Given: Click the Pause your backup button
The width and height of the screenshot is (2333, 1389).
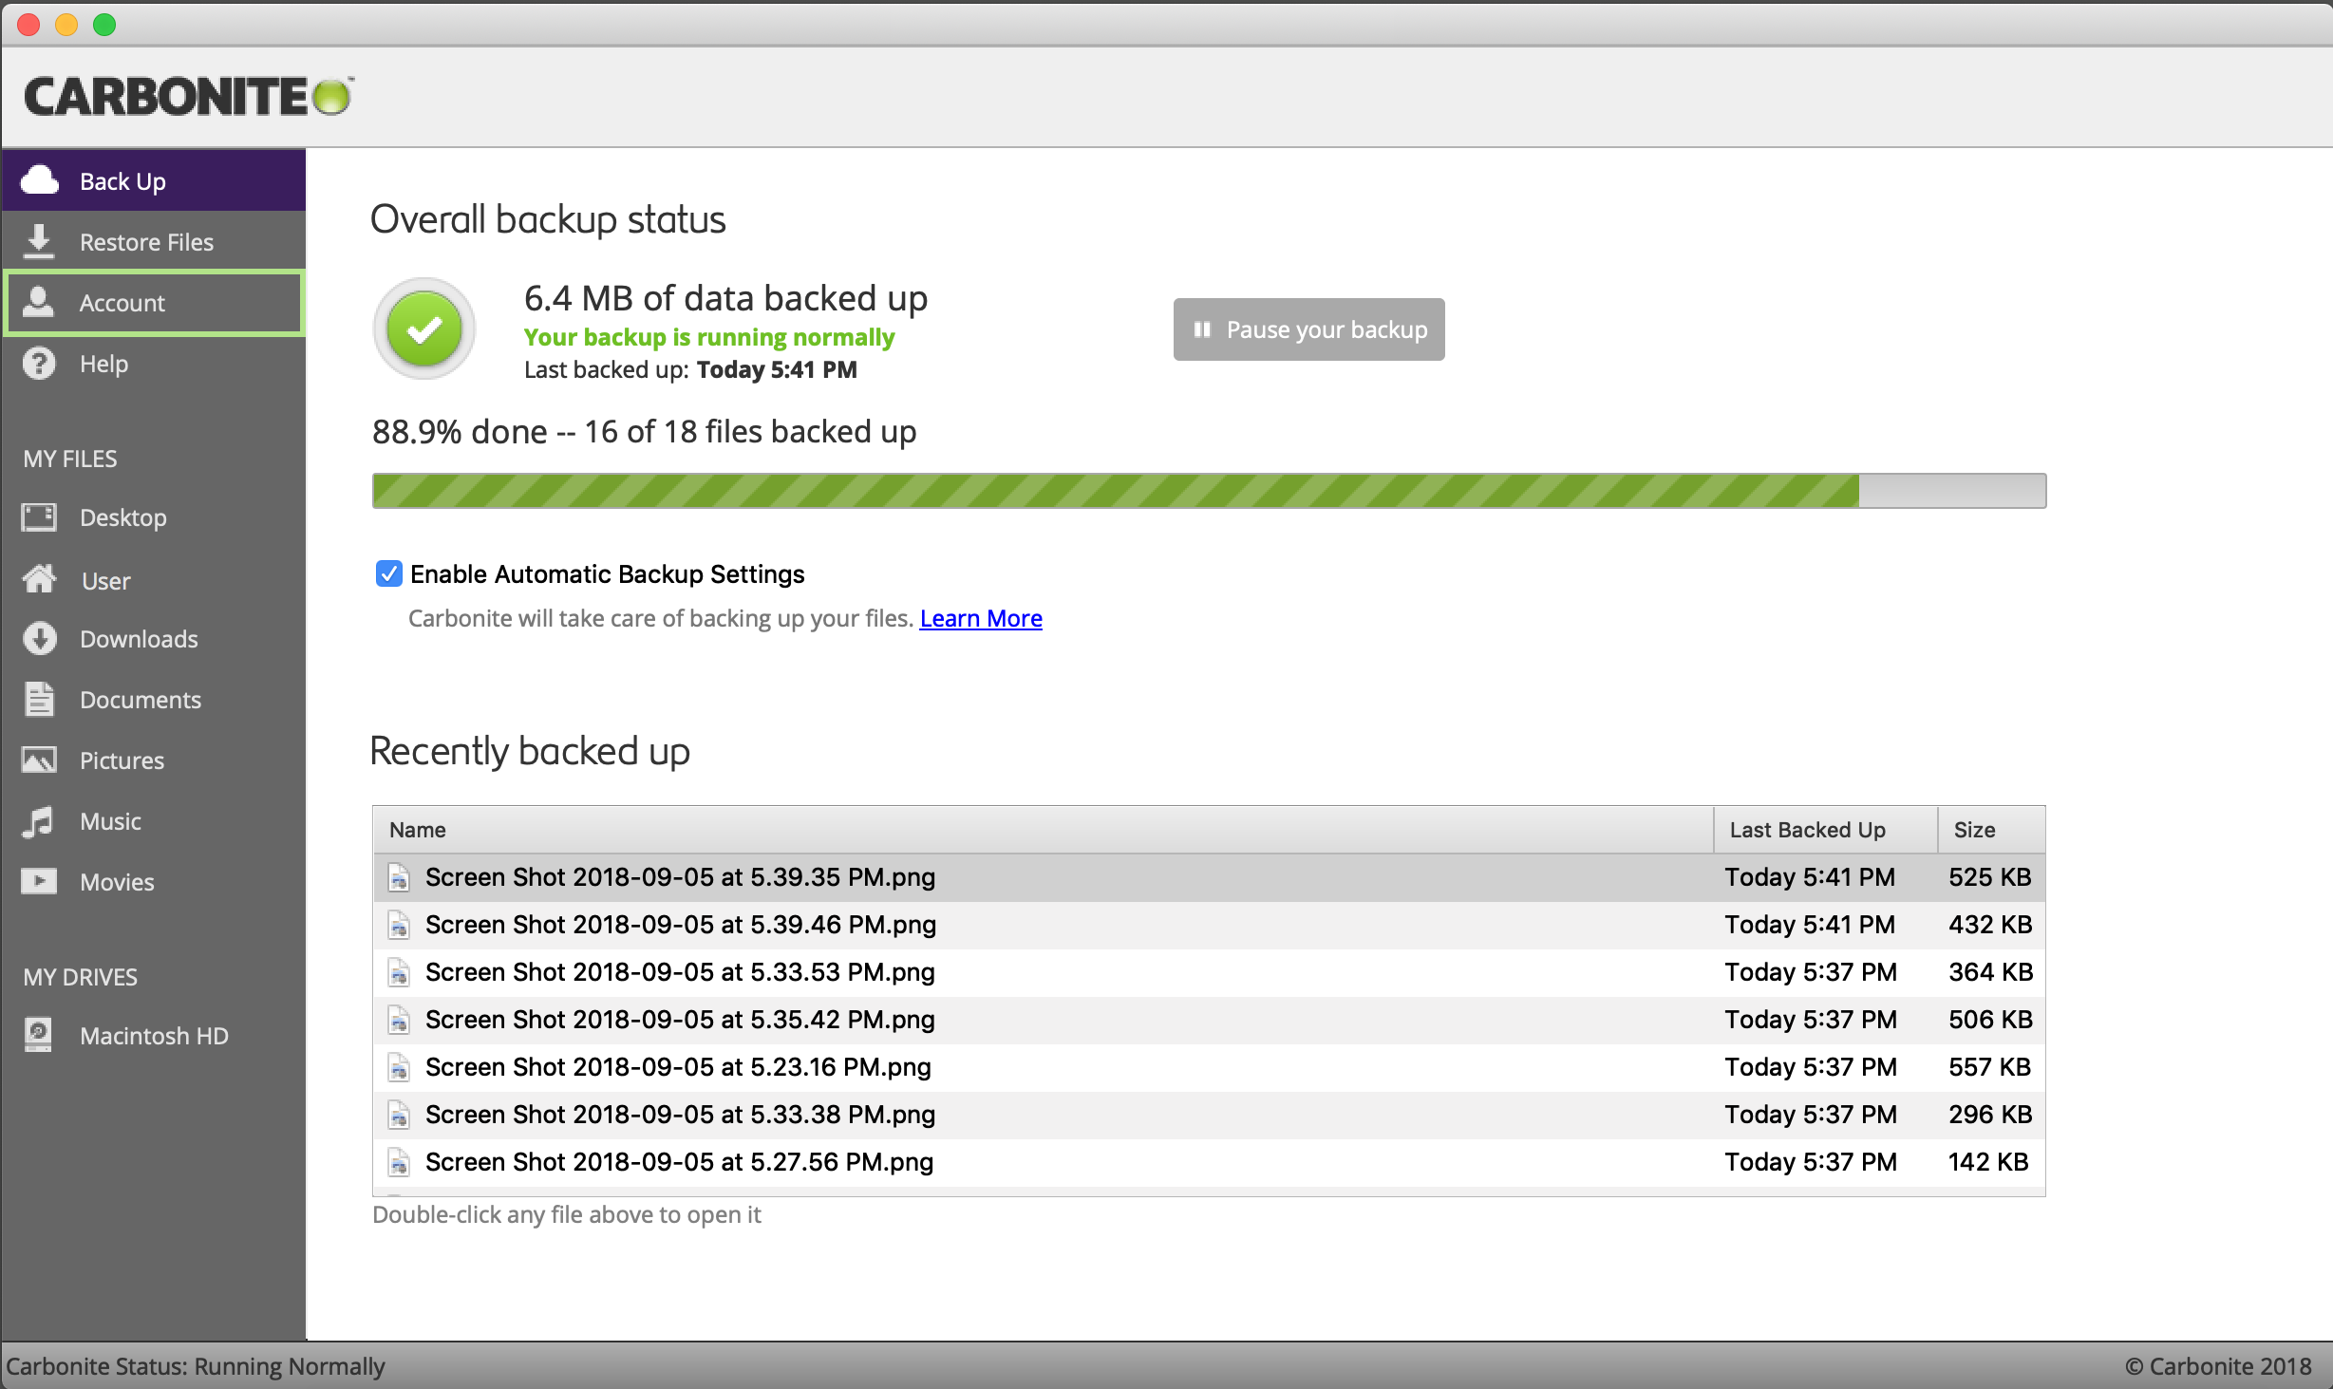Looking at the screenshot, I should [1308, 328].
